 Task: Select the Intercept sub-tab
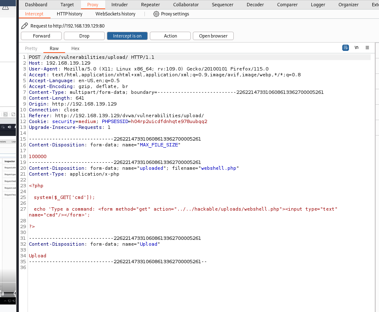coord(34,14)
